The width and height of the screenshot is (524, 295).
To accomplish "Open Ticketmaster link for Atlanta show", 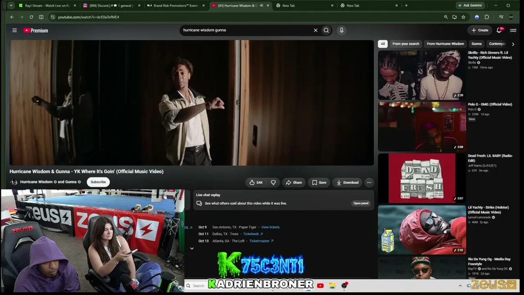I will (x=261, y=241).
